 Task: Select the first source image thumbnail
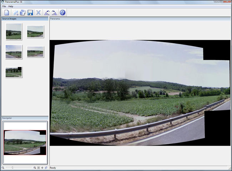[14, 31]
